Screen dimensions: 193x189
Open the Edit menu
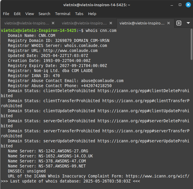(x=17, y=14)
